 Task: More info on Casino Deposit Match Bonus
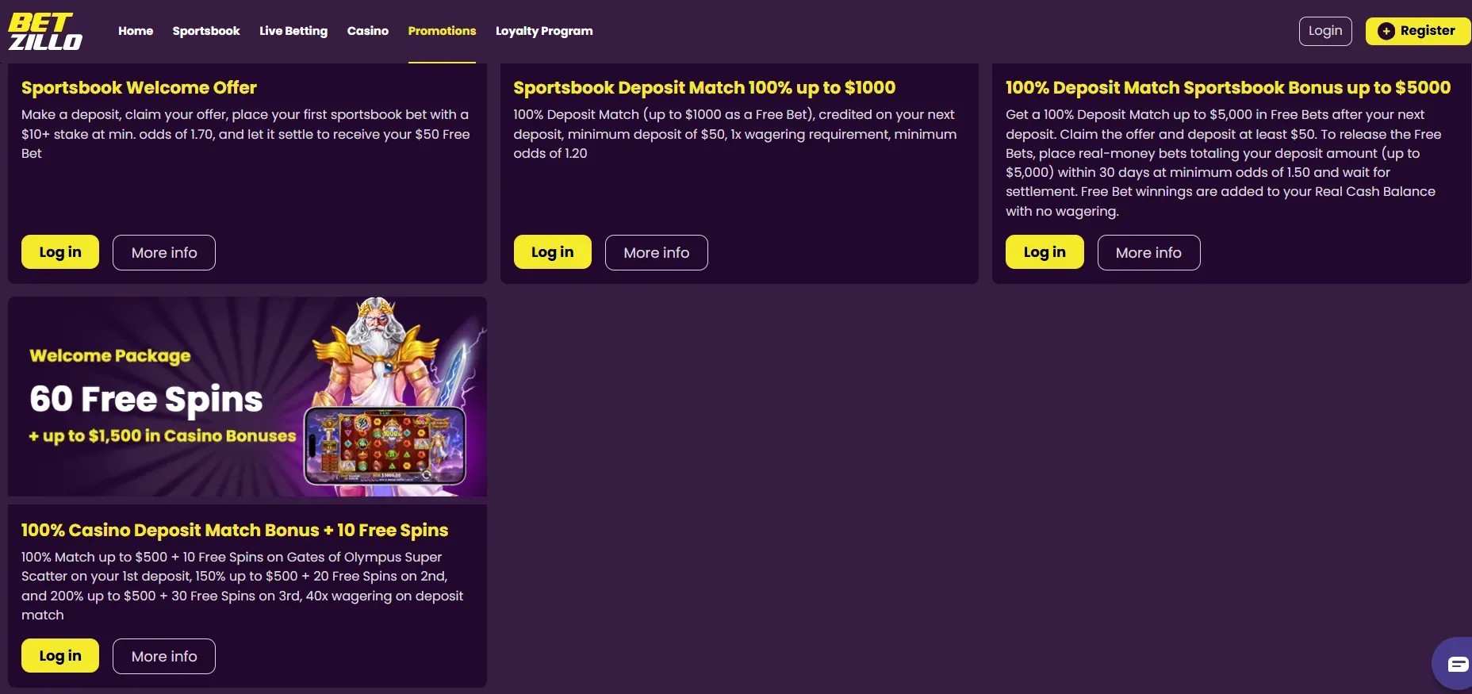(x=164, y=656)
